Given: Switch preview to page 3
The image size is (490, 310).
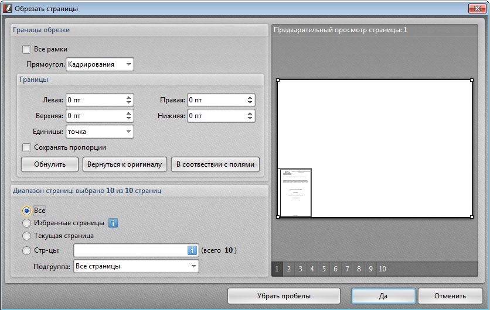Looking at the screenshot, I should point(300,269).
